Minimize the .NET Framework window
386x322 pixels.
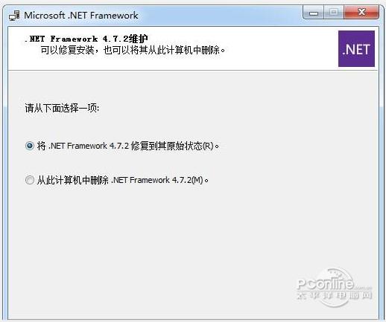(314, 13)
